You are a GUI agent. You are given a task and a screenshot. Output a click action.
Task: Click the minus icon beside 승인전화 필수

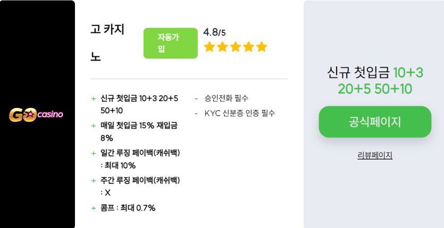[196, 99]
